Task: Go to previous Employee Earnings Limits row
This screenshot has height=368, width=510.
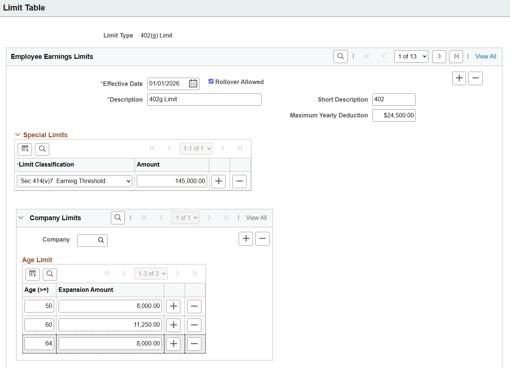Action: tap(384, 56)
